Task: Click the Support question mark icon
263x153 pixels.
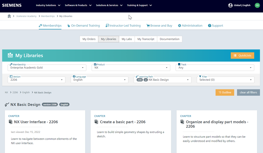Action: [x=210, y=26]
